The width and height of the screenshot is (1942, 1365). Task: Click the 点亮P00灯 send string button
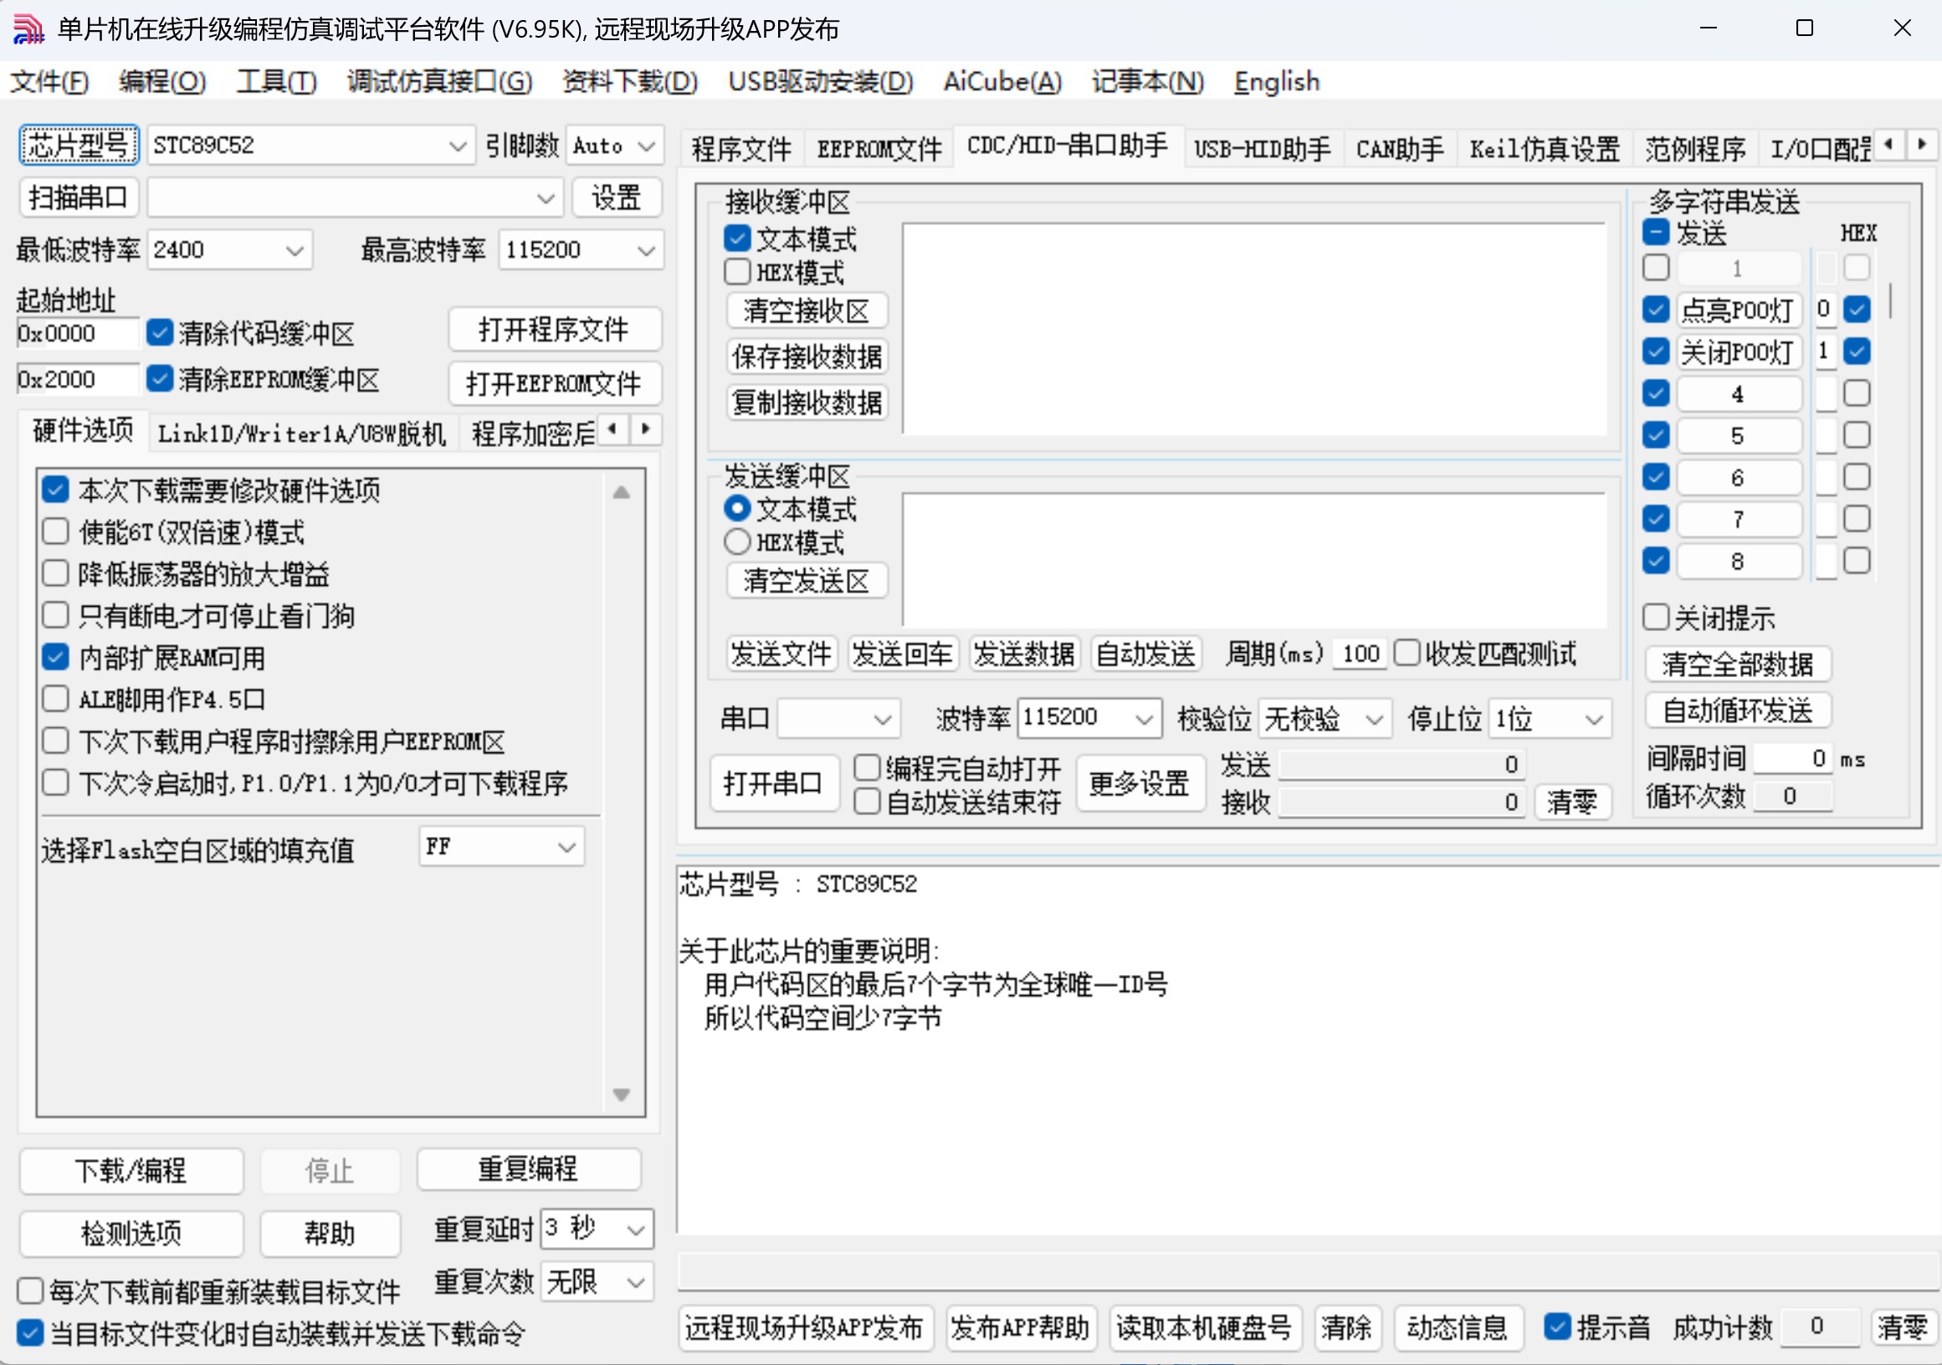(1738, 310)
